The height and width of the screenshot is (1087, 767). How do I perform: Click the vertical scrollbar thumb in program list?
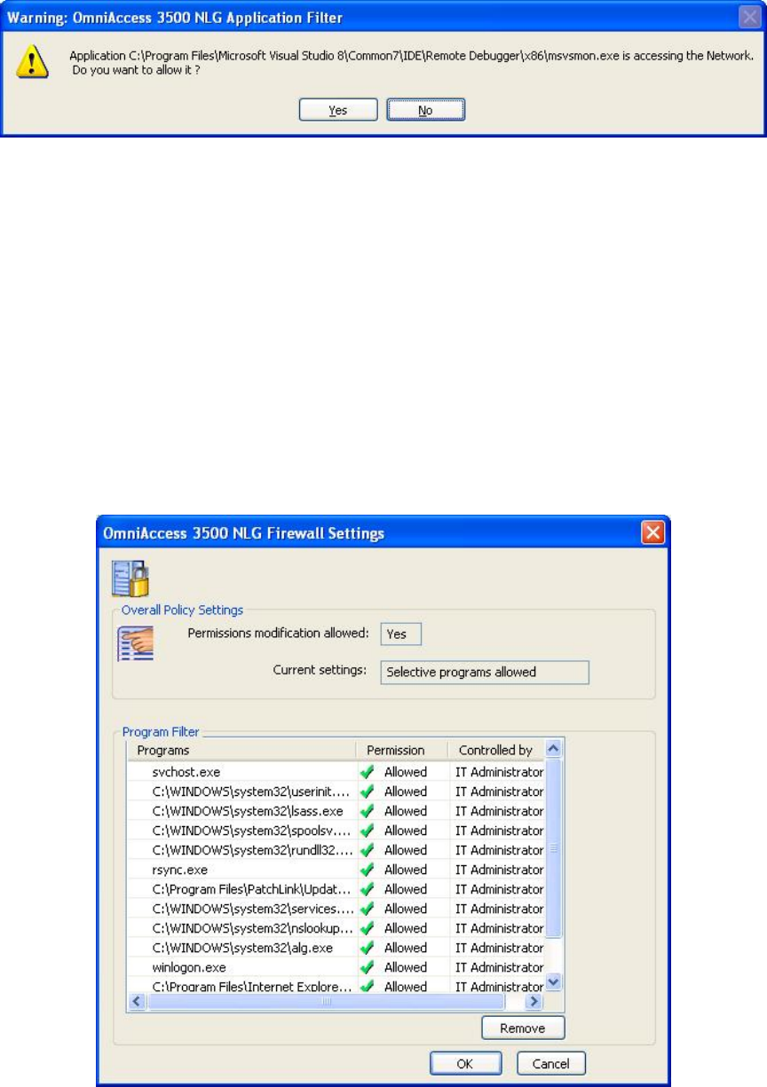click(x=553, y=847)
